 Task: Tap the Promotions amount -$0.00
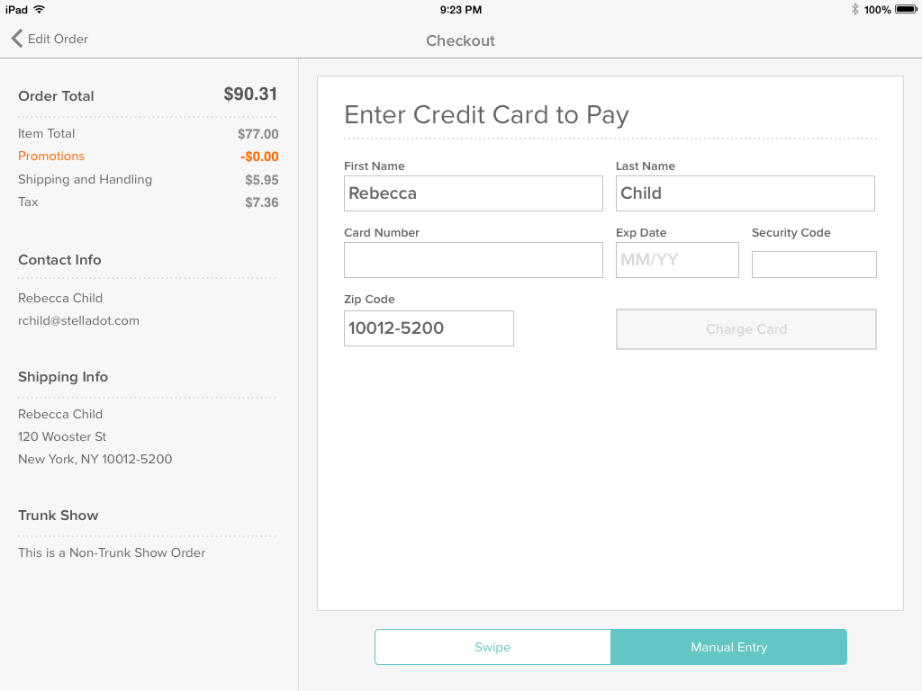tap(259, 157)
